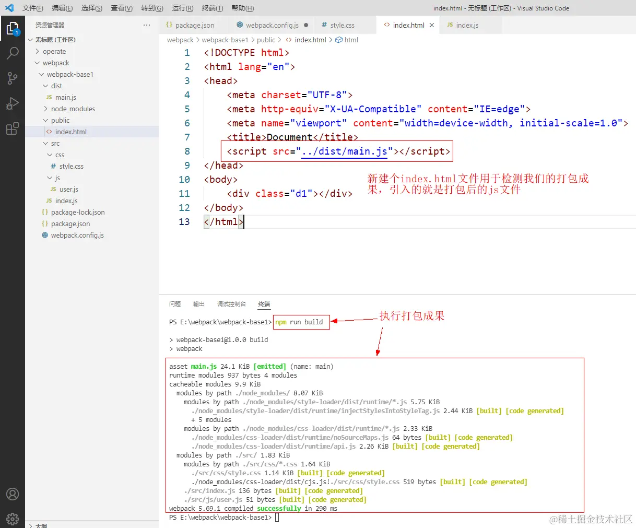
Task: Collapse the 无标题 (工作区) workspace root
Action: coord(30,40)
